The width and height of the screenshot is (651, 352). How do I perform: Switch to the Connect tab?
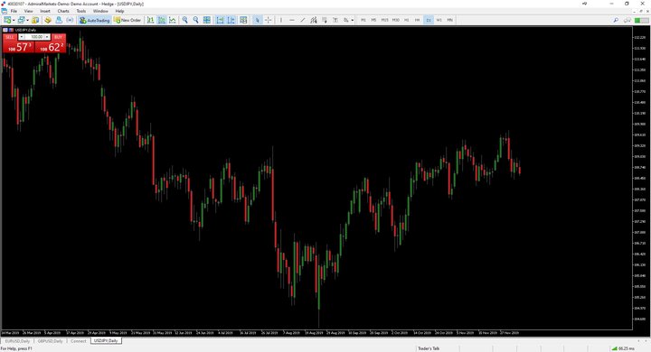click(x=78, y=341)
